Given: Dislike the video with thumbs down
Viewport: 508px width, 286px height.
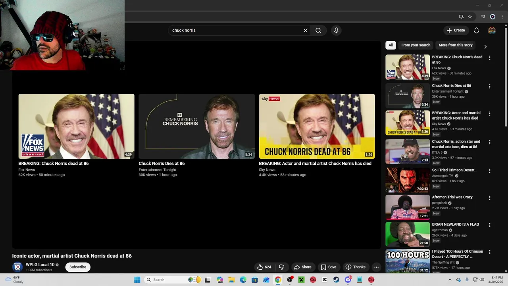Looking at the screenshot, I should click(282, 267).
